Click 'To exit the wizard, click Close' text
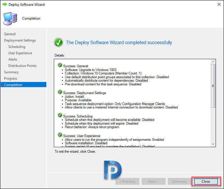 pos(75,151)
